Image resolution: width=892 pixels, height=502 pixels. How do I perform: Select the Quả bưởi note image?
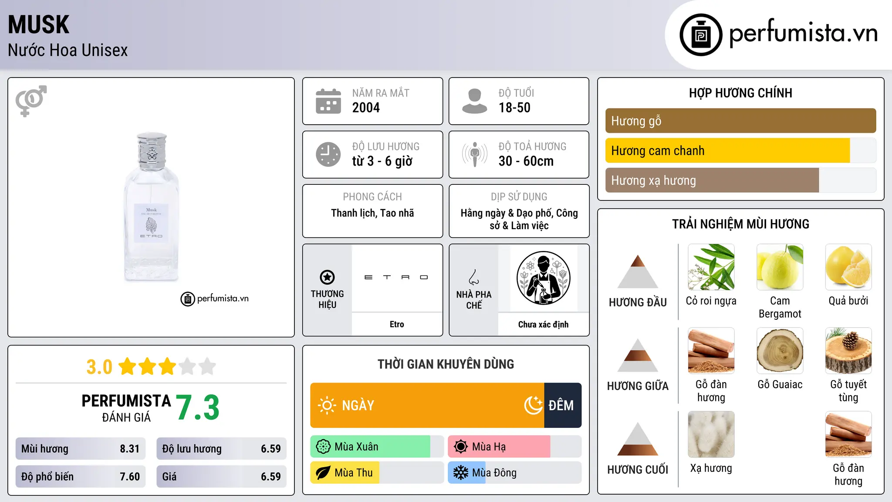(848, 267)
